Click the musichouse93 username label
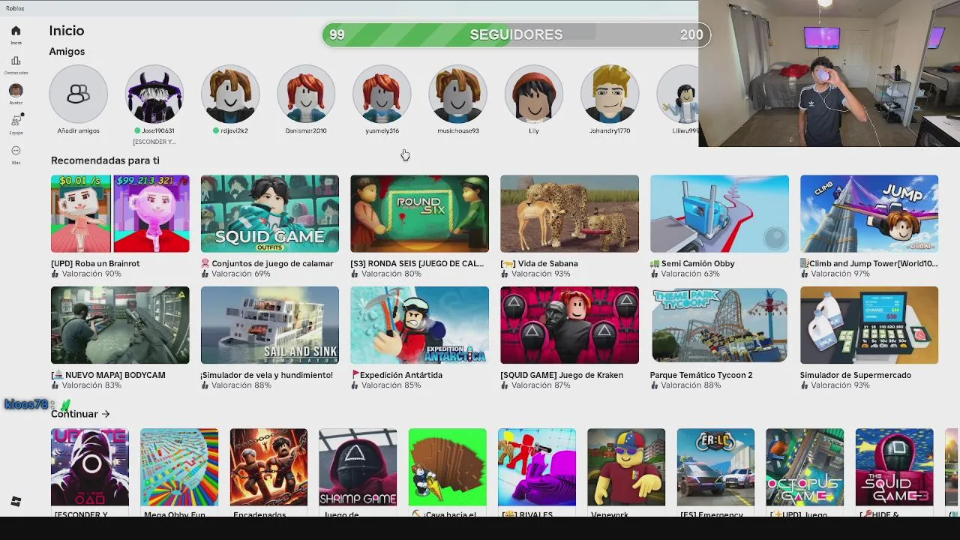Viewport: 960px width, 540px height. [458, 130]
